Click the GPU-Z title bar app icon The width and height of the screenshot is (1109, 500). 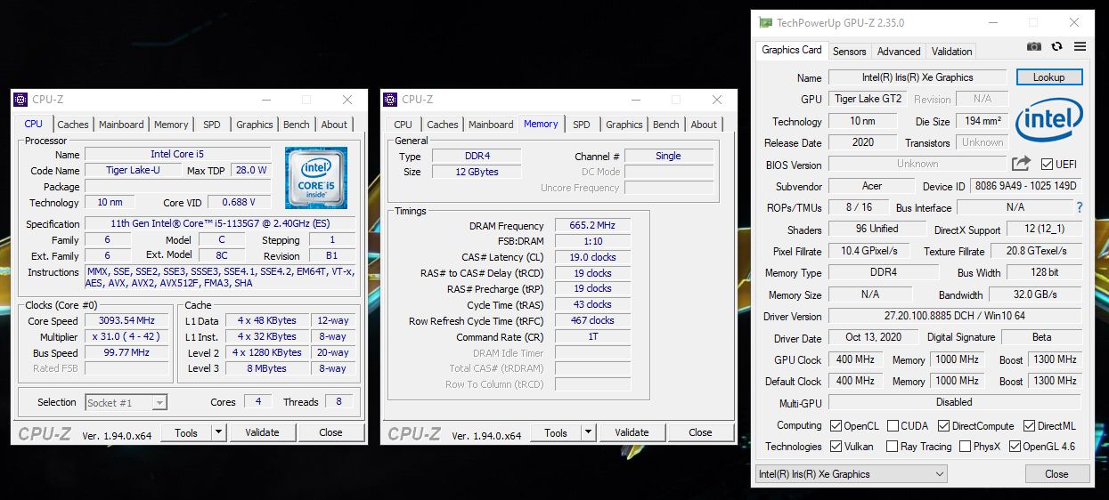(765, 22)
